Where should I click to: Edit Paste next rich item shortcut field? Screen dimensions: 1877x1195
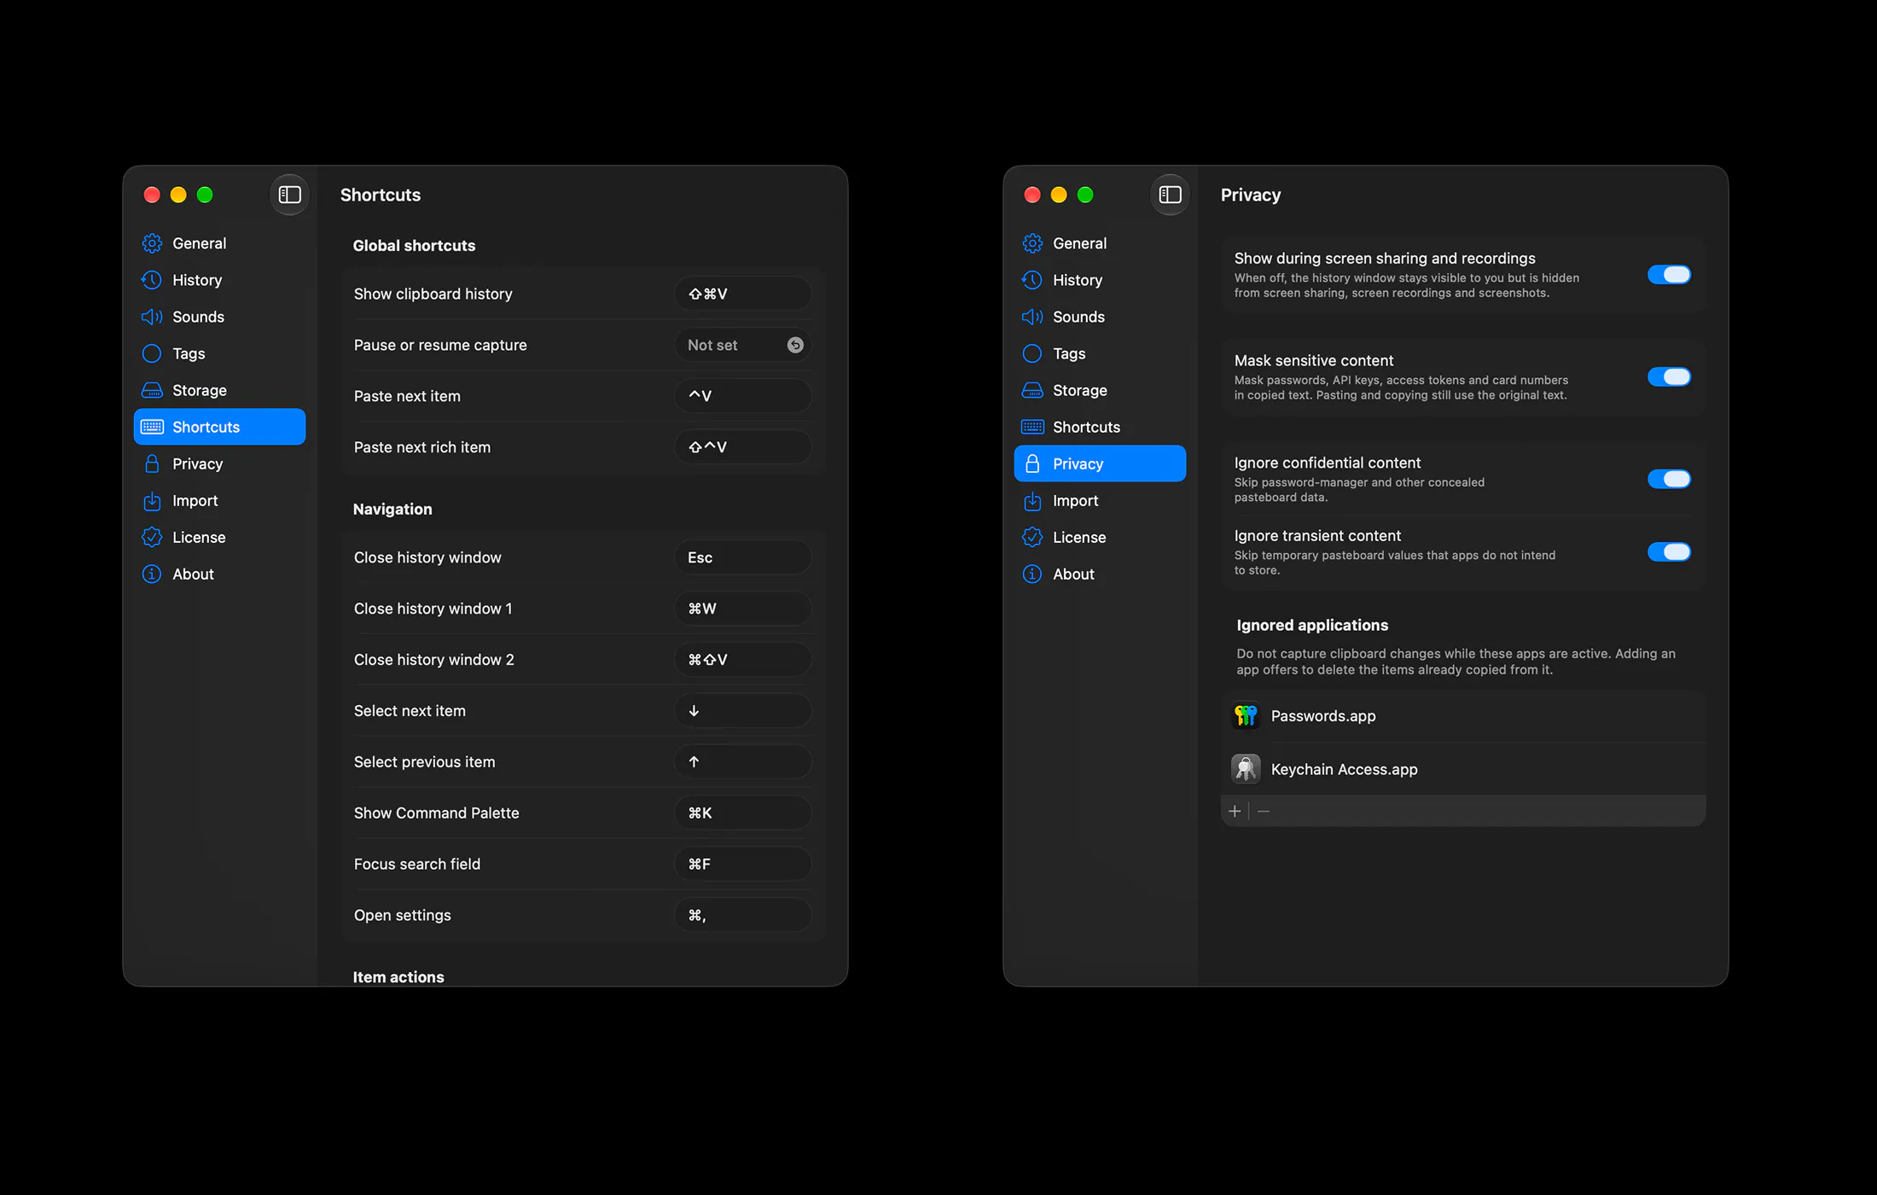pyautogui.click(x=742, y=447)
